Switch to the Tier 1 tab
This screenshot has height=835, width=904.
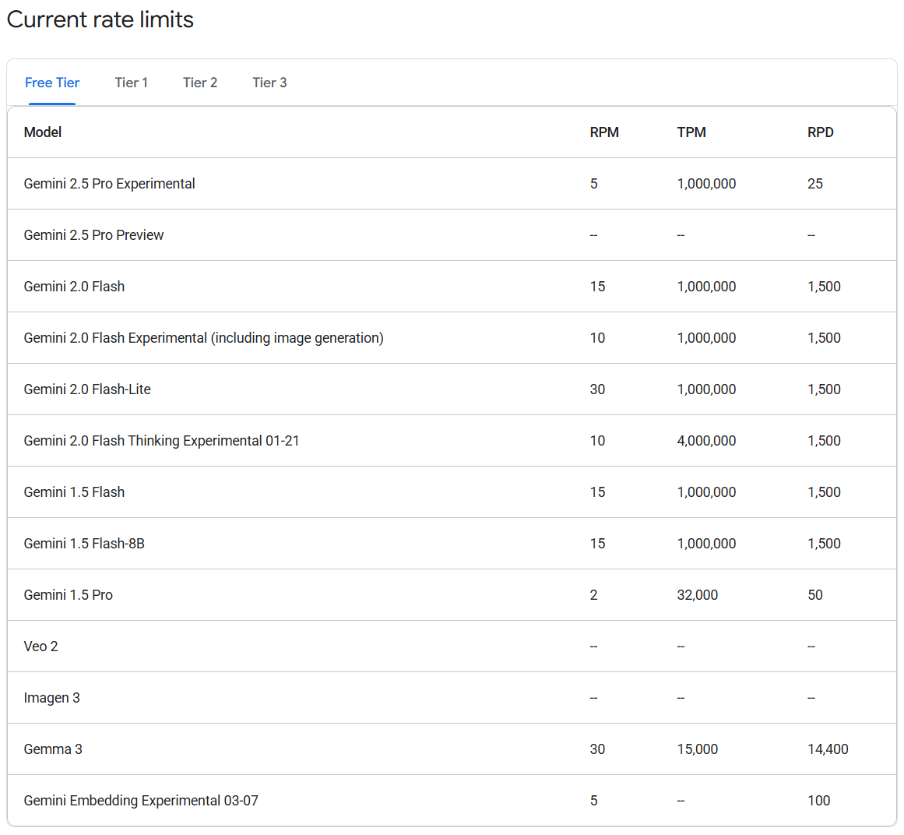(131, 83)
